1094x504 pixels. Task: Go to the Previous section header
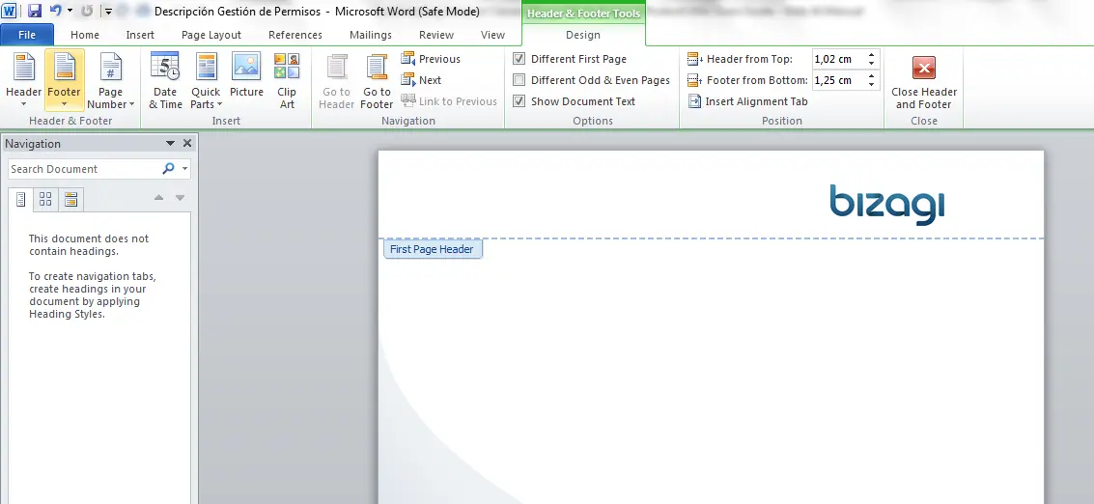pos(431,59)
